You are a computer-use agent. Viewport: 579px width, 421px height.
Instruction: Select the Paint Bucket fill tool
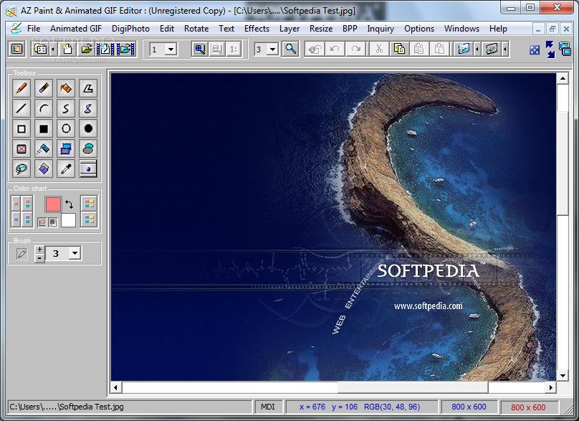(66, 88)
